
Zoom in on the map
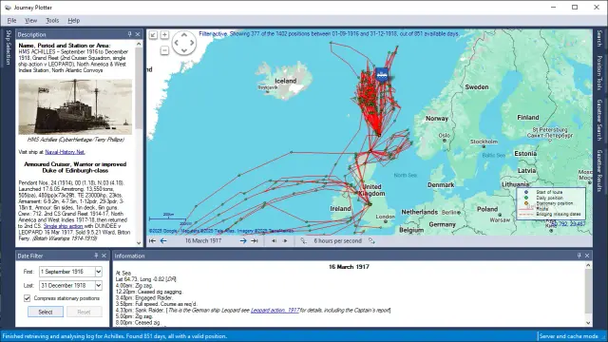164,35
